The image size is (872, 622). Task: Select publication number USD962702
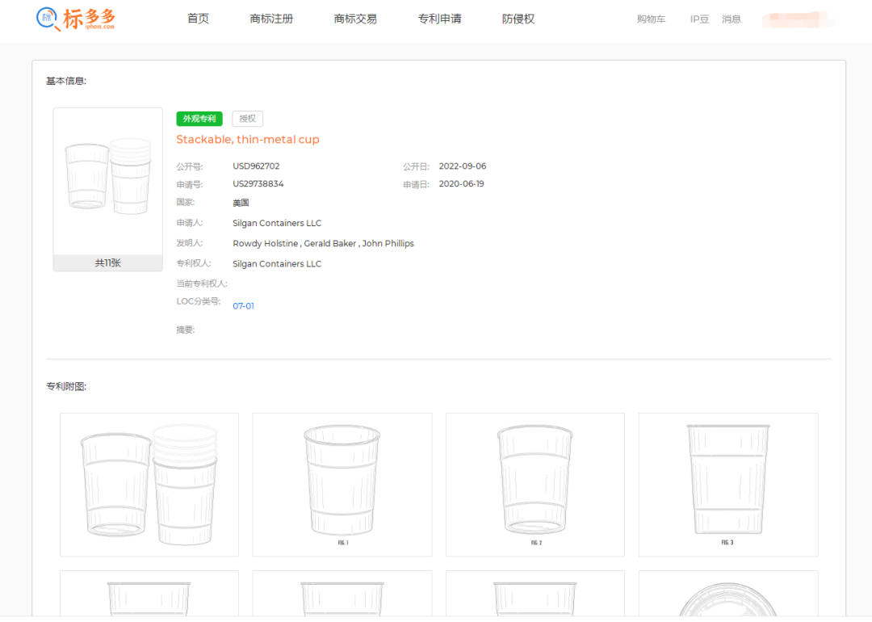click(257, 166)
